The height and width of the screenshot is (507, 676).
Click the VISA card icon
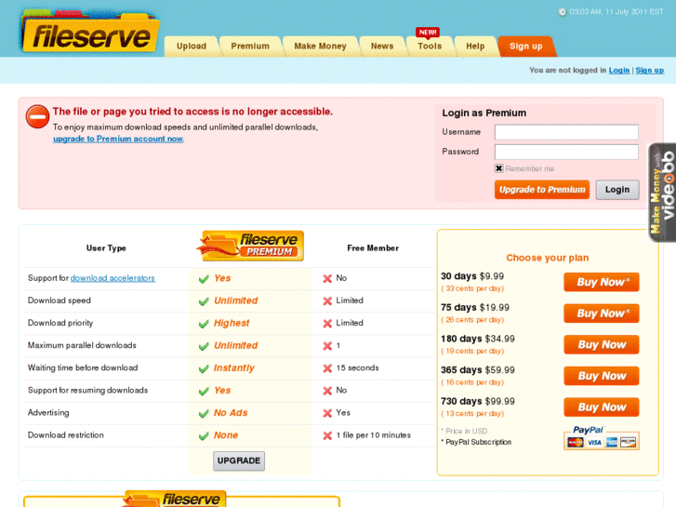[594, 442]
